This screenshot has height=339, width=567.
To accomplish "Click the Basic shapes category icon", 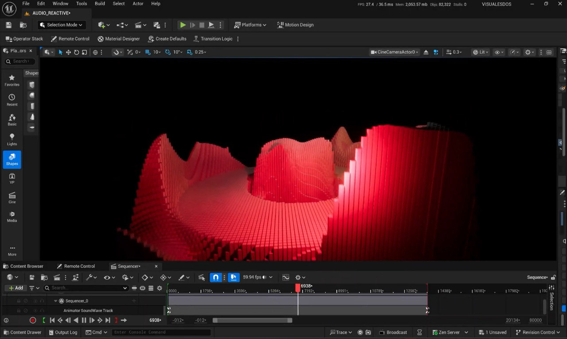I will [12, 119].
